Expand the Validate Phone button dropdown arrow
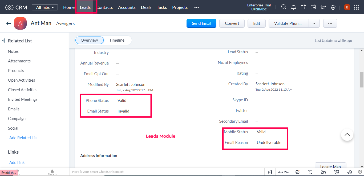Image resolution: width=364 pixels, height=176 pixels. [x=314, y=23]
